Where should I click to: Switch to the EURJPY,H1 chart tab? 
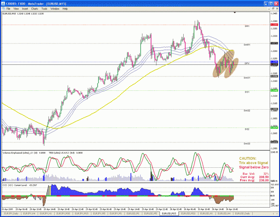(x=46, y=213)
